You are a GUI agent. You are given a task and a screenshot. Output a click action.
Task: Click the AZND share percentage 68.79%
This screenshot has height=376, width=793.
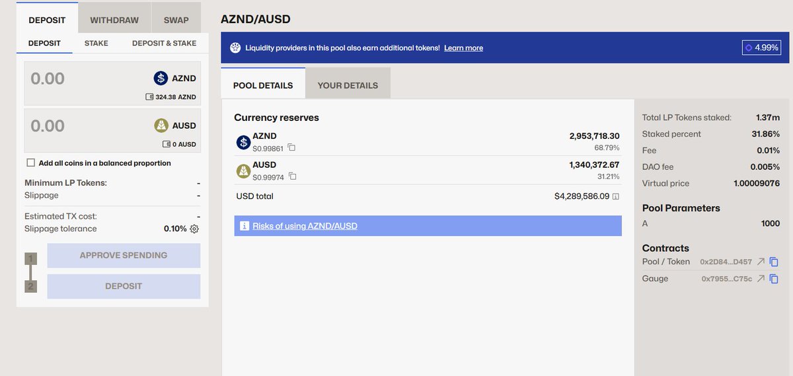click(x=607, y=147)
